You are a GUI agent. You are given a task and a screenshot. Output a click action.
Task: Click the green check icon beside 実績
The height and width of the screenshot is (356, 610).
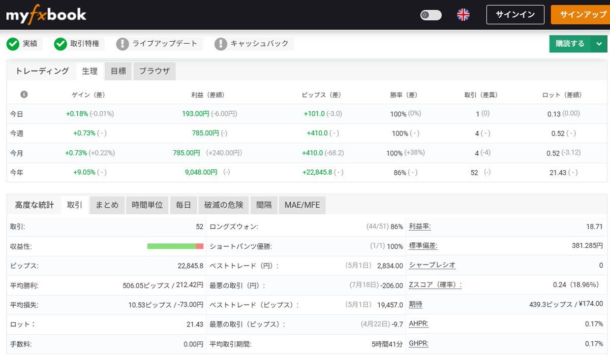(x=13, y=44)
